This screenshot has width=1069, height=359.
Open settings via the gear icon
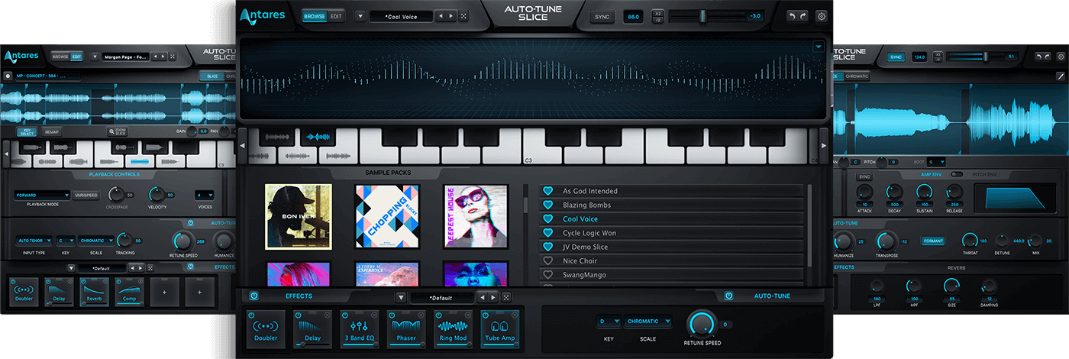[x=822, y=16]
